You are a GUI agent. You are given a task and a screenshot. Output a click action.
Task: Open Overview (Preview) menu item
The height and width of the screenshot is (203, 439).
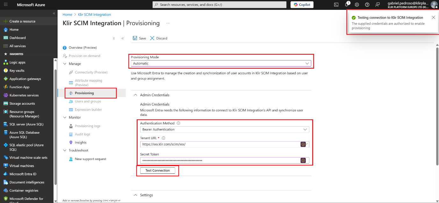tap(83, 48)
